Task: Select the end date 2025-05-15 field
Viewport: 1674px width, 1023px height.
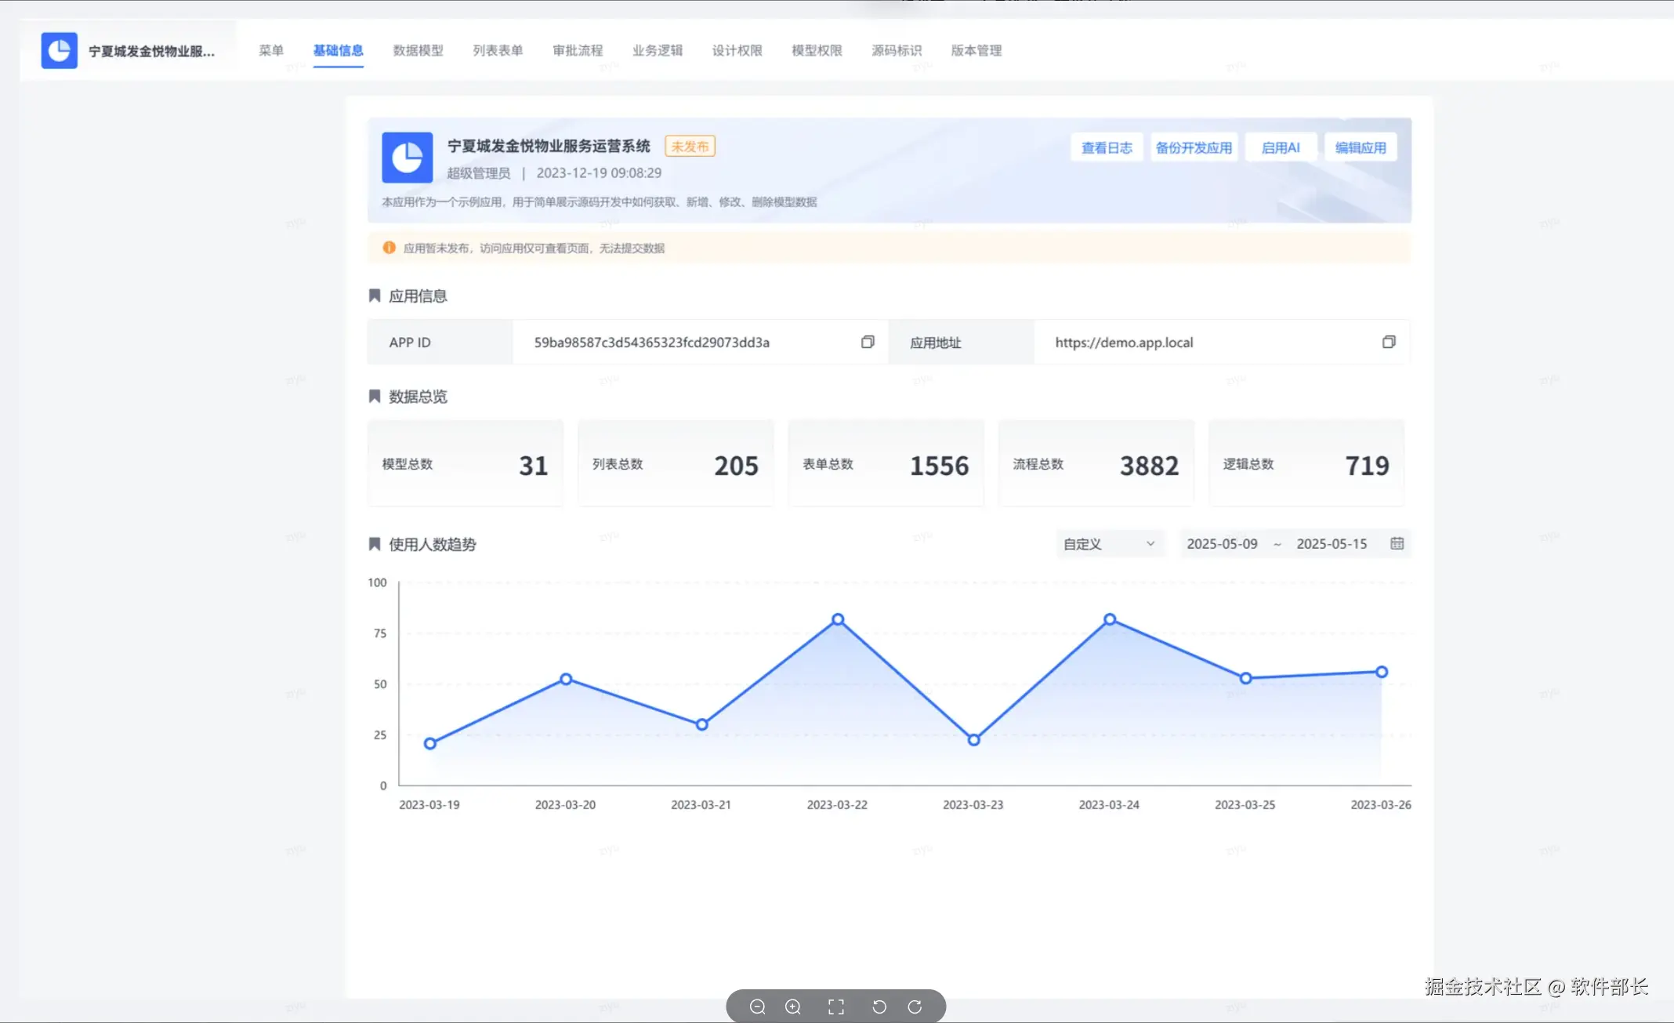Action: coord(1331,543)
